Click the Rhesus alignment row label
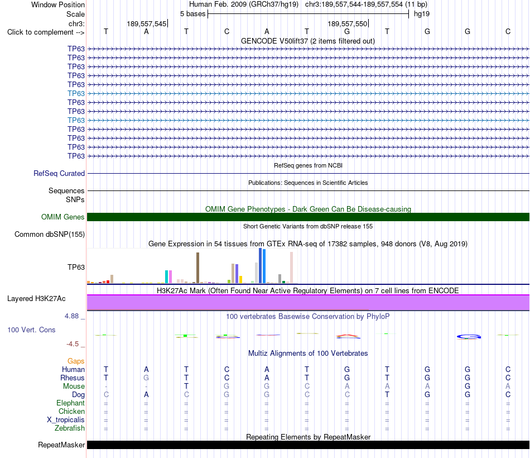Screen dimensions: 530x458 click(x=73, y=378)
